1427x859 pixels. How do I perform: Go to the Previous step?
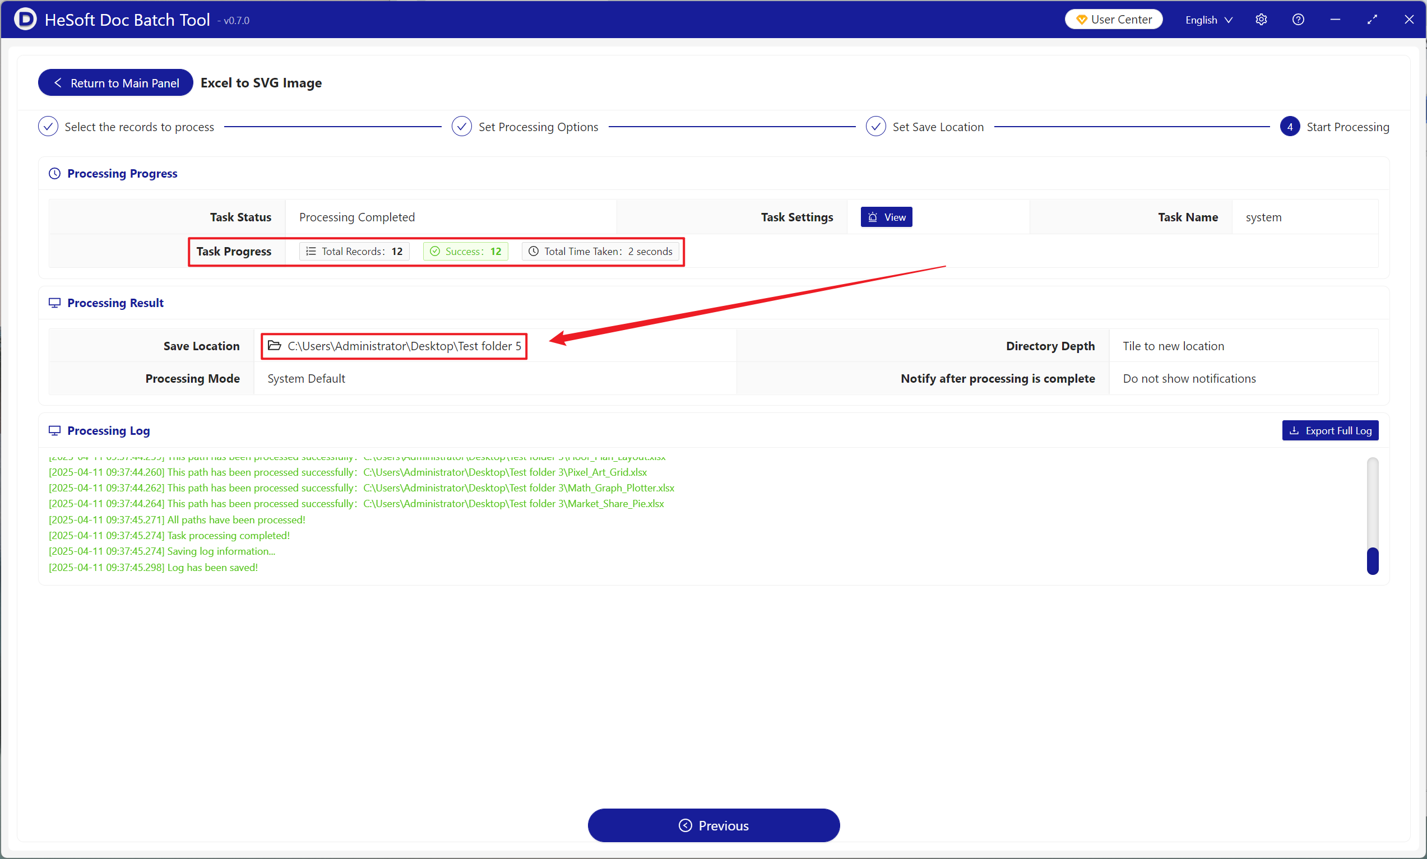(713, 825)
